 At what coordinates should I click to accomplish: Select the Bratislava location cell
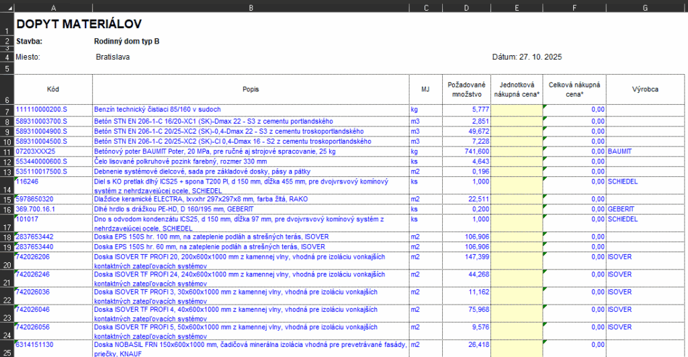coord(113,57)
